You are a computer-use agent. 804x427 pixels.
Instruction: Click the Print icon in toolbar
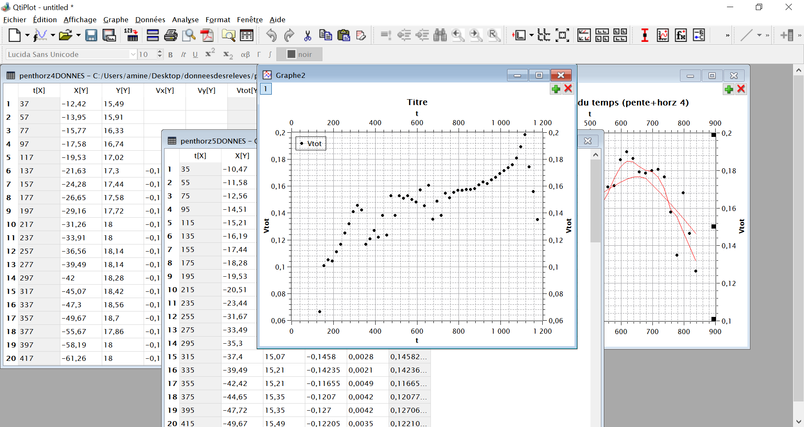click(170, 36)
